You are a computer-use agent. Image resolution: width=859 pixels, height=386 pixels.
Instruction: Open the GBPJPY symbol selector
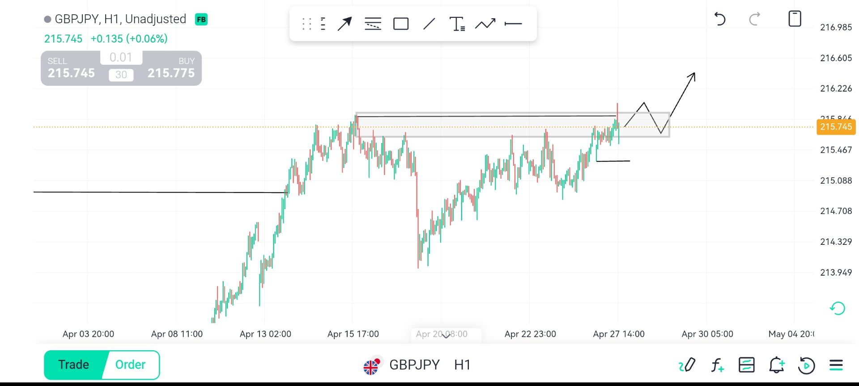click(414, 365)
